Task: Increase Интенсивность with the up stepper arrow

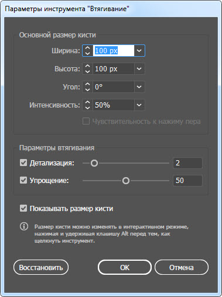Action: (x=88, y=102)
